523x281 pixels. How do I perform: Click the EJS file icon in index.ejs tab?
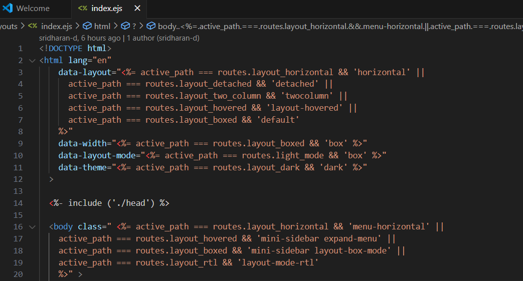(83, 9)
